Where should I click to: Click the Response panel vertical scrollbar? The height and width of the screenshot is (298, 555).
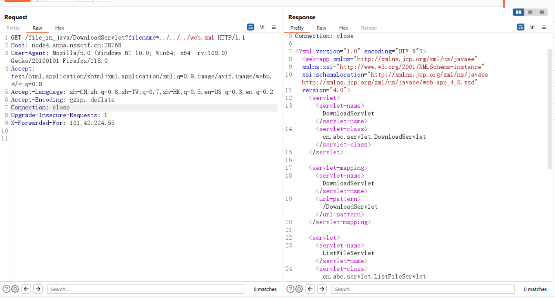pyautogui.click(x=549, y=109)
